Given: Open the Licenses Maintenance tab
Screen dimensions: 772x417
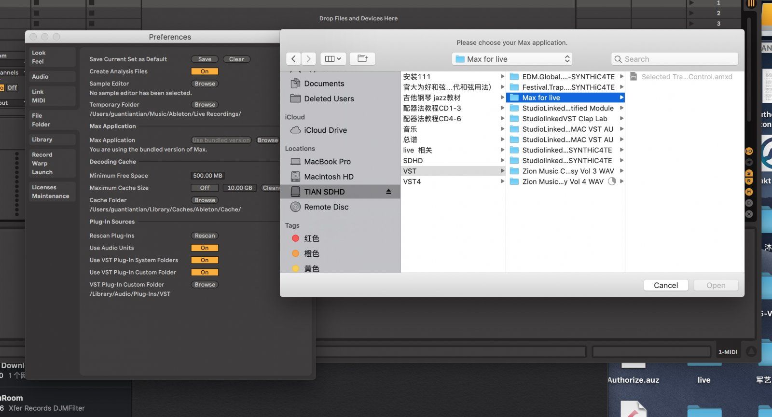Looking at the screenshot, I should pyautogui.click(x=52, y=192).
